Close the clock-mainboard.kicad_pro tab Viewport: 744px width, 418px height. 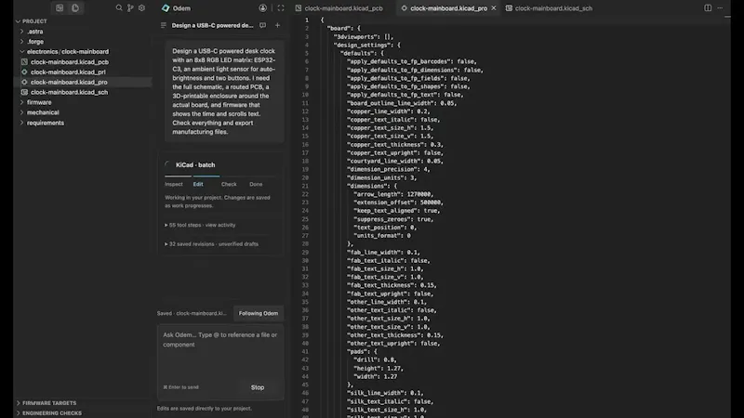pos(494,8)
